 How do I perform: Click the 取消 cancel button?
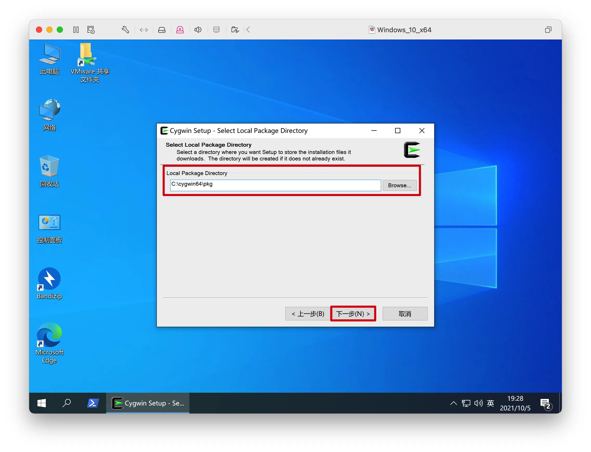[x=405, y=314]
